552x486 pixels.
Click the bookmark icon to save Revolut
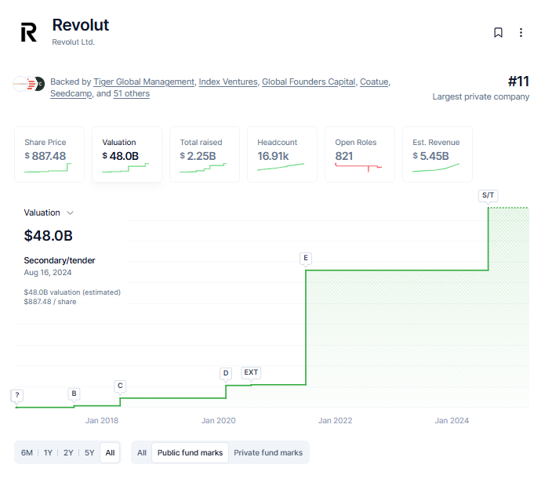[x=498, y=32]
